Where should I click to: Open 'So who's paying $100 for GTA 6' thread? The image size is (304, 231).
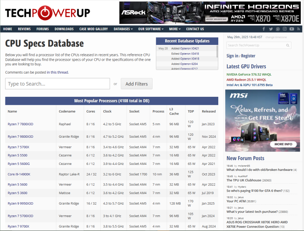(x=254, y=191)
